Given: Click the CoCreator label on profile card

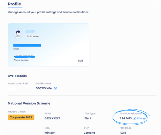Looking at the screenshot, I should [33, 36].
